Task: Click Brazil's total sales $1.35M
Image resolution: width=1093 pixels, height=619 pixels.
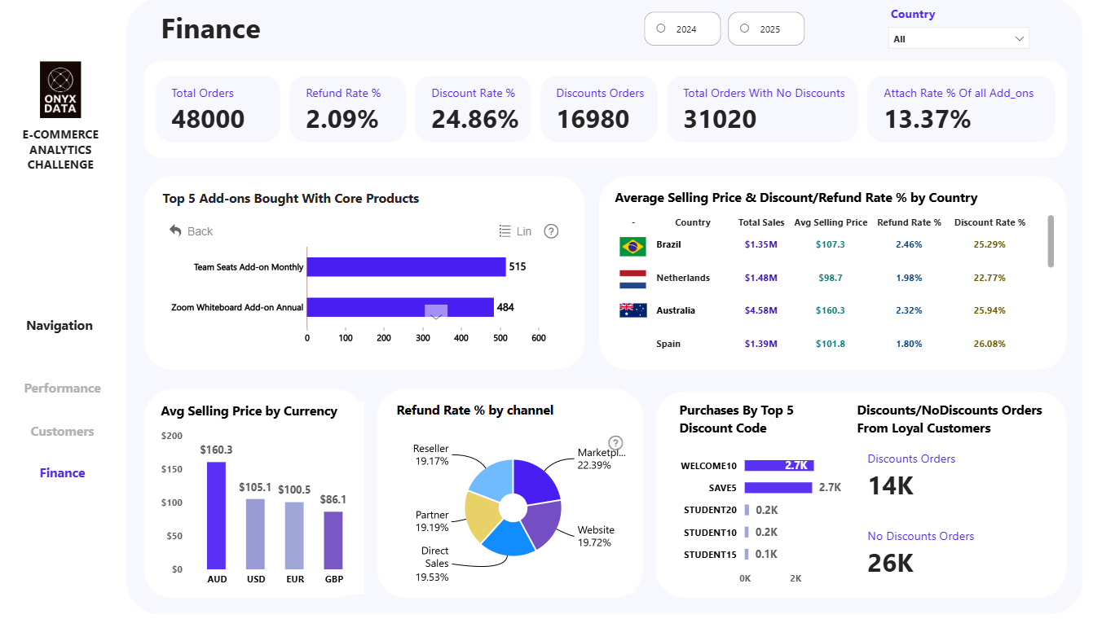Action: (761, 244)
